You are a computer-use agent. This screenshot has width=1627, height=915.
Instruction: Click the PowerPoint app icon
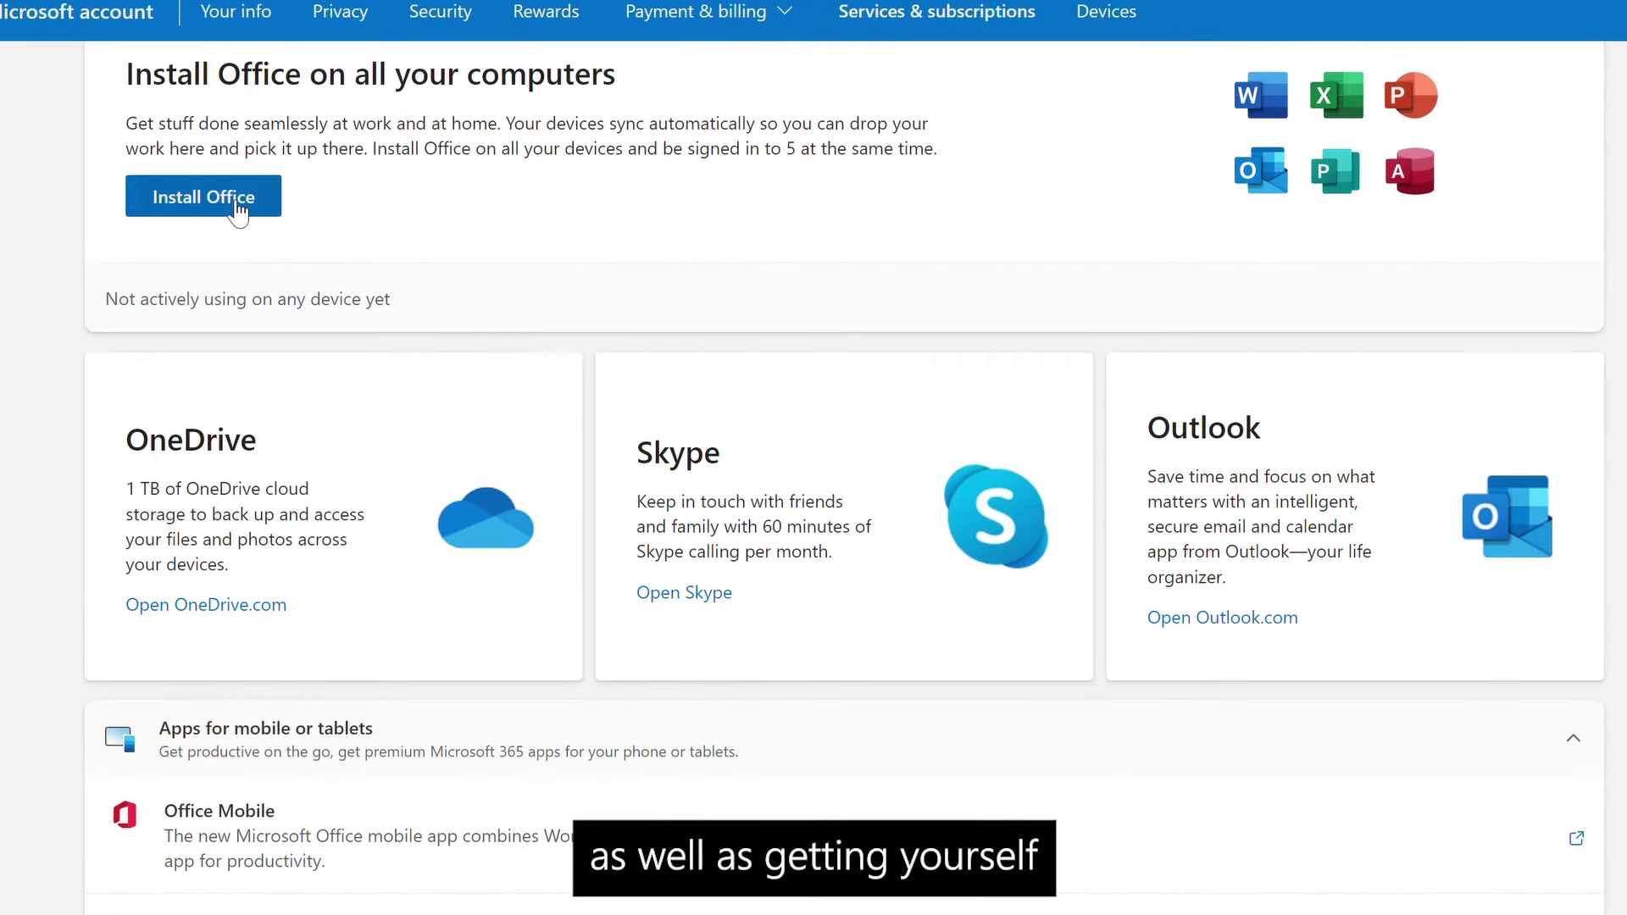click(1410, 95)
